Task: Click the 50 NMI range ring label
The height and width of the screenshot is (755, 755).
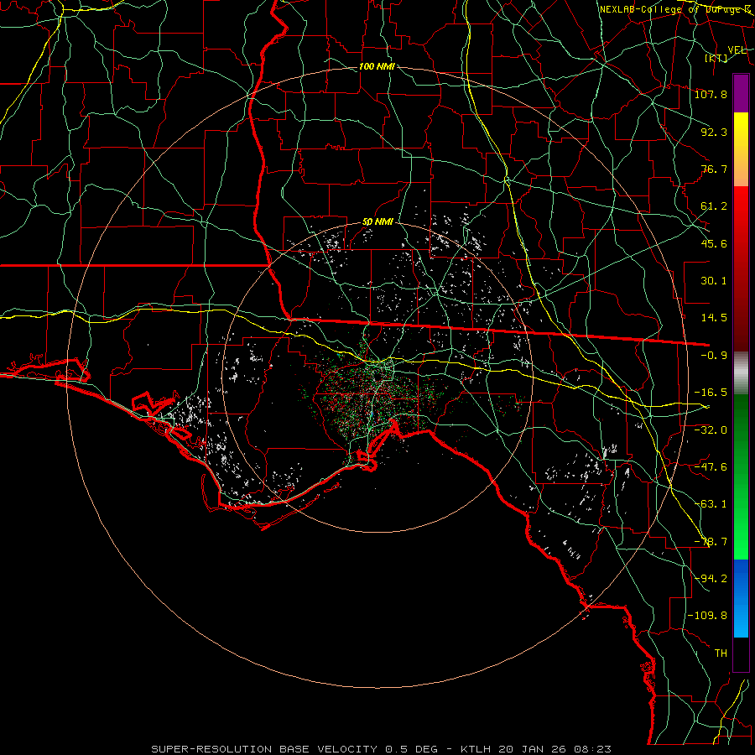Action: tap(377, 222)
